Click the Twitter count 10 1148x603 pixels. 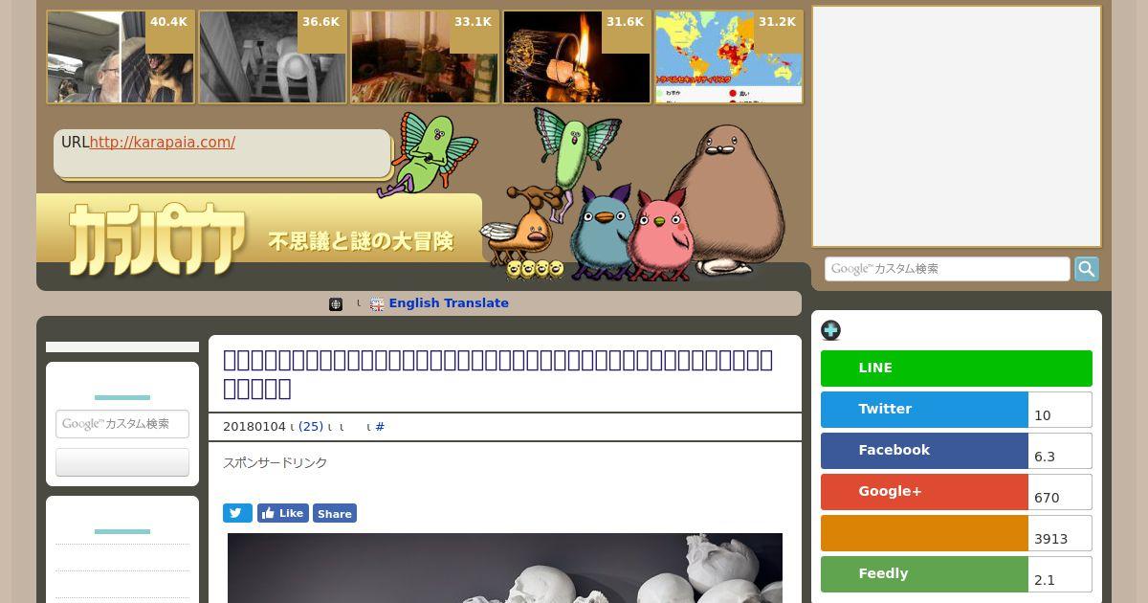pyautogui.click(x=1060, y=410)
